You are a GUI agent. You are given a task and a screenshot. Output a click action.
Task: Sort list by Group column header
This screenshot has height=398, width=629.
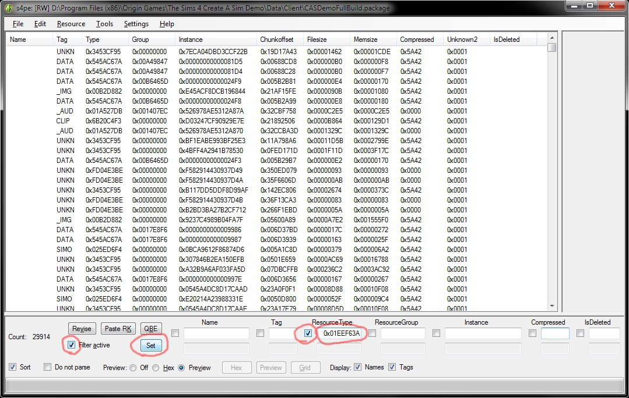[152, 40]
